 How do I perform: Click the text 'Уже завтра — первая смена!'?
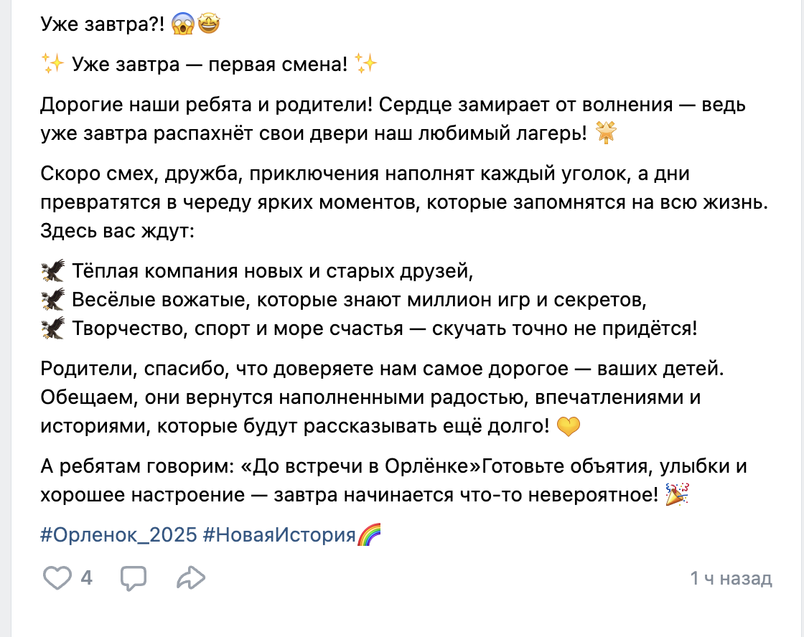click(x=210, y=64)
